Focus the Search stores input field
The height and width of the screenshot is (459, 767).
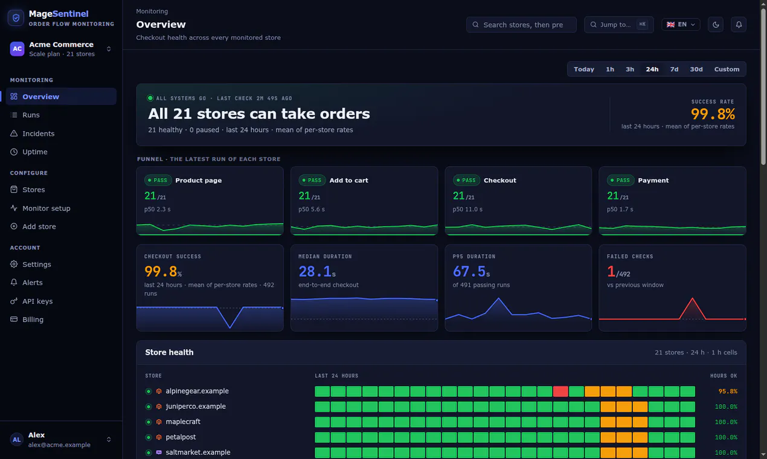[x=521, y=25]
